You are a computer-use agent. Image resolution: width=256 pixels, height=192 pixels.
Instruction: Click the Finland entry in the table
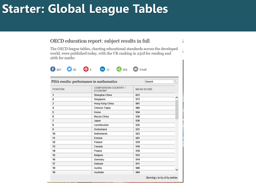click(98, 142)
